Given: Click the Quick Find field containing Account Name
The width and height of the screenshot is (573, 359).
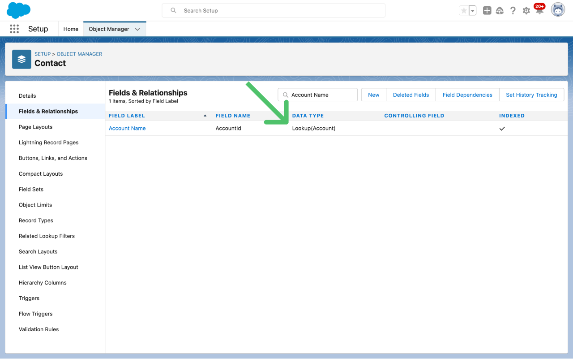Looking at the screenshot, I should [x=318, y=95].
